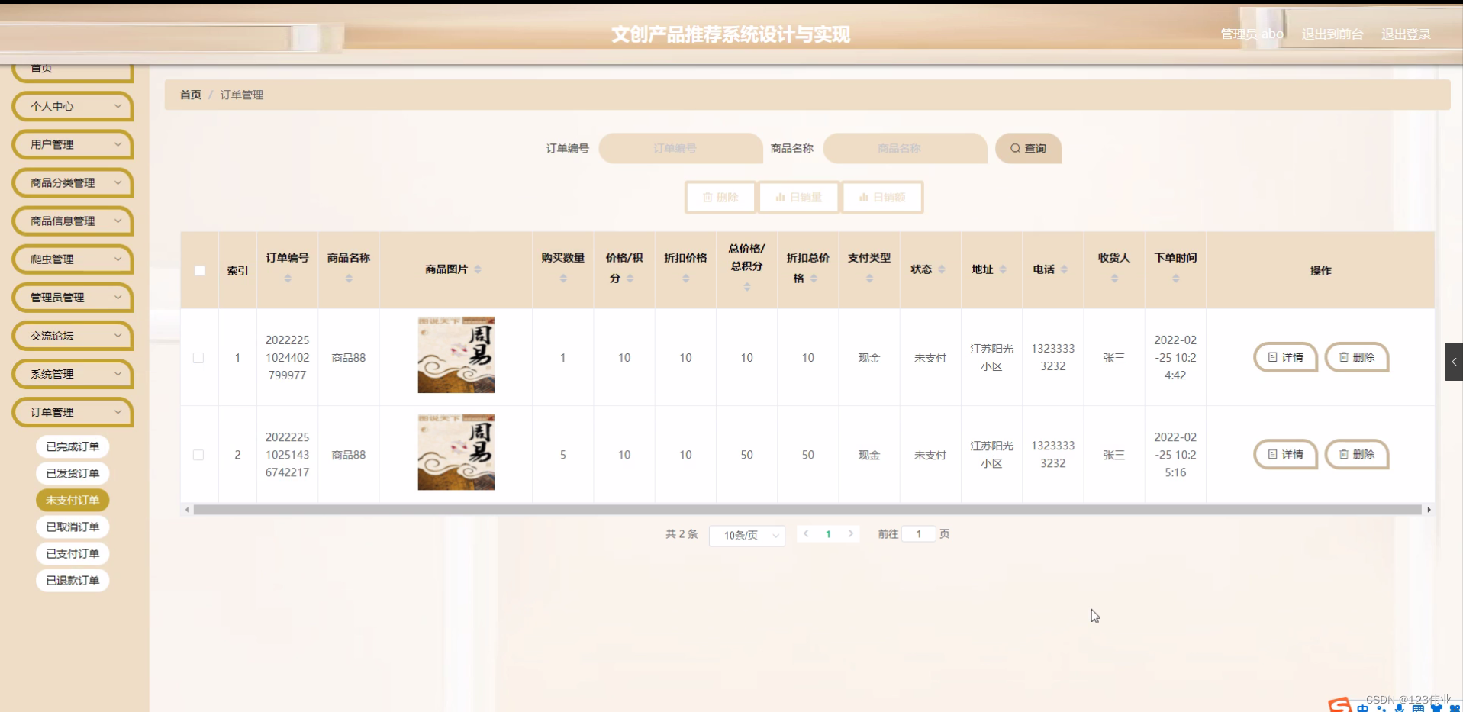Screen dimensions: 1463x712
Task: Select the 删除 batch delete icon button
Action: click(x=720, y=197)
